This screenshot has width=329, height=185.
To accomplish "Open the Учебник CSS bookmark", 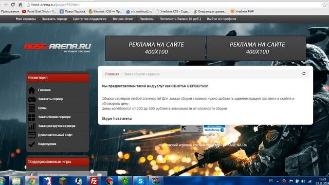I will (173, 11).
